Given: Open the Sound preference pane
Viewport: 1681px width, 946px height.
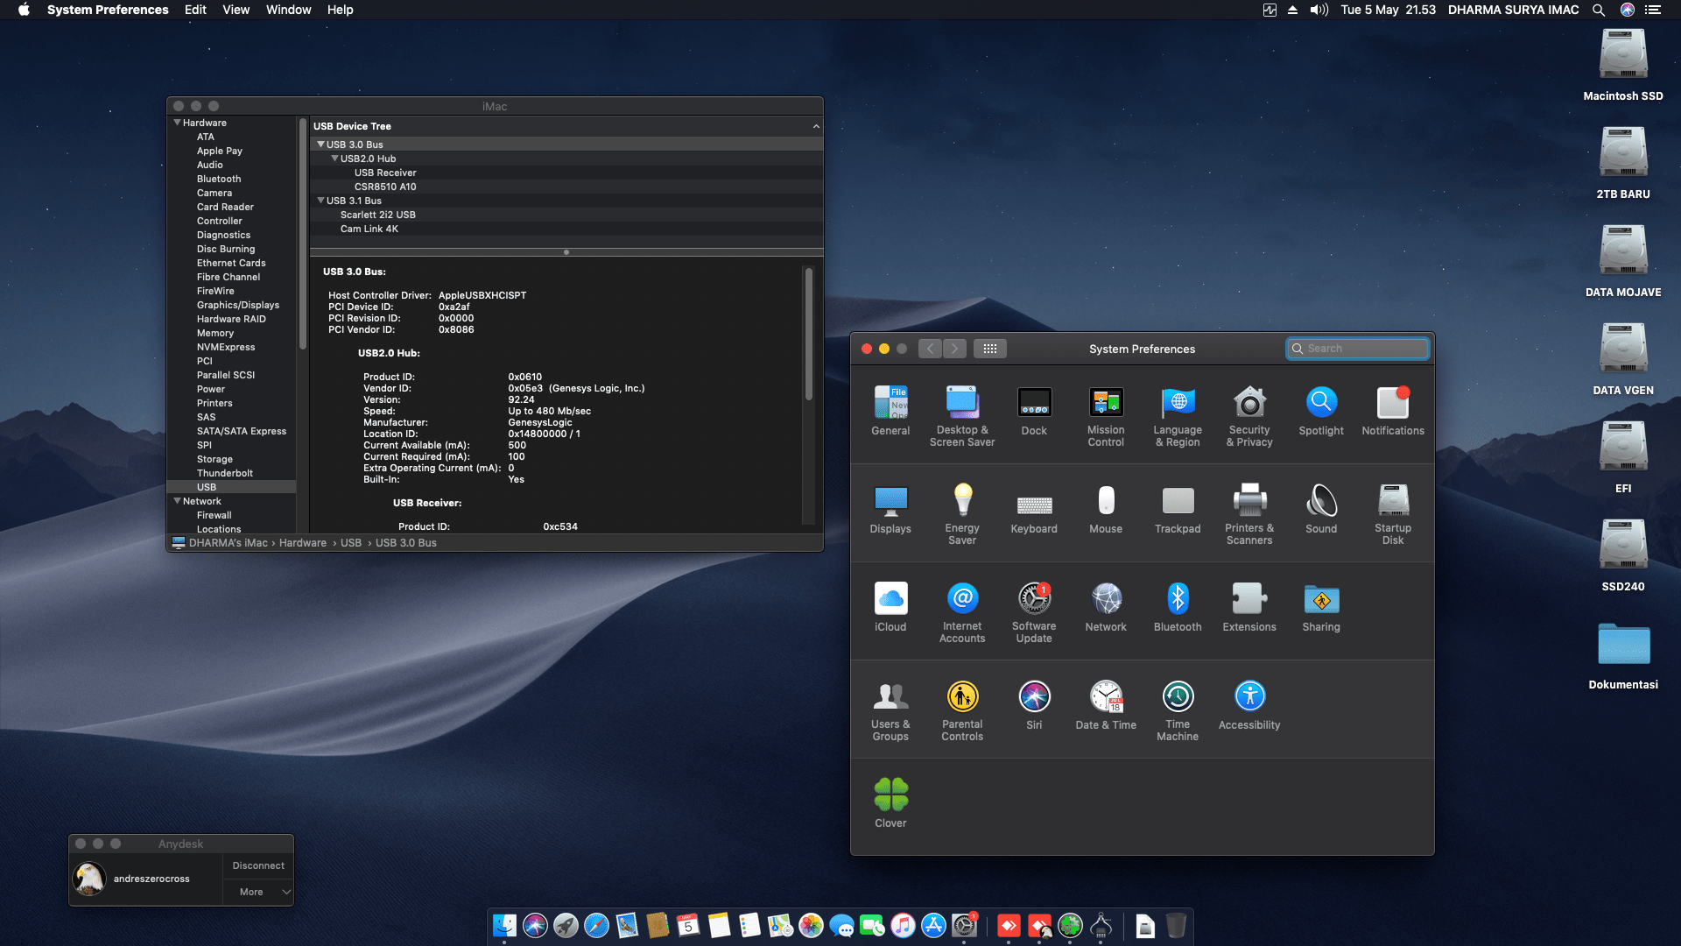Looking at the screenshot, I should click(1321, 508).
